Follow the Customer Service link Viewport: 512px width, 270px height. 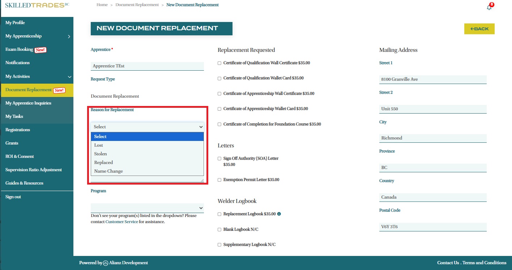[x=121, y=222]
